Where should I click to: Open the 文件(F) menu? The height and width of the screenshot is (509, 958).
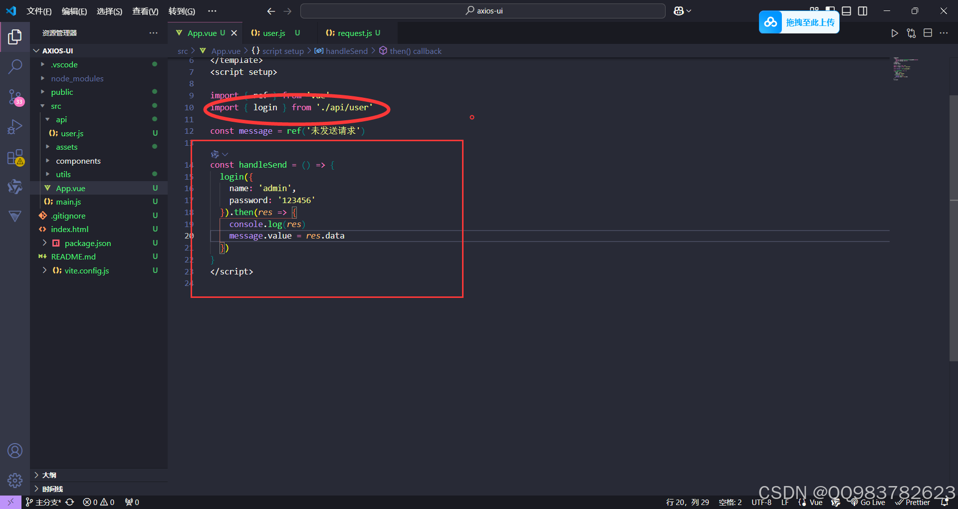click(x=39, y=11)
